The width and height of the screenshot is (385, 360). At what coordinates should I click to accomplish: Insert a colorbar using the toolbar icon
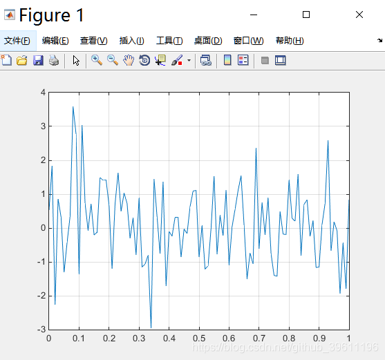click(x=227, y=60)
